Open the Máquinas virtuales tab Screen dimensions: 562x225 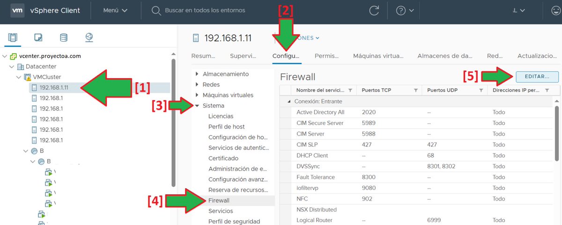click(378, 56)
